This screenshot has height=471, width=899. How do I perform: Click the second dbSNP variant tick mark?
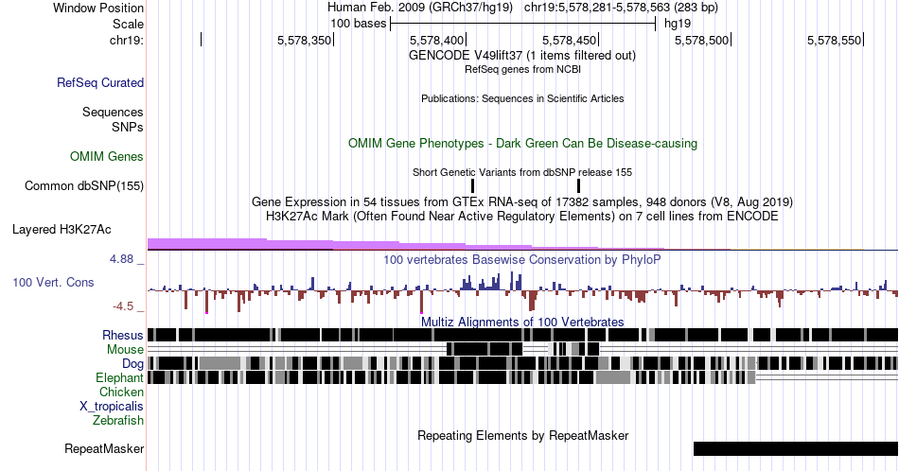tap(578, 185)
